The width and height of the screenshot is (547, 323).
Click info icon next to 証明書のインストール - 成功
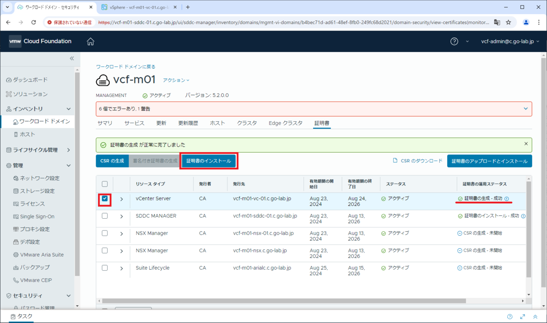pos(523,216)
